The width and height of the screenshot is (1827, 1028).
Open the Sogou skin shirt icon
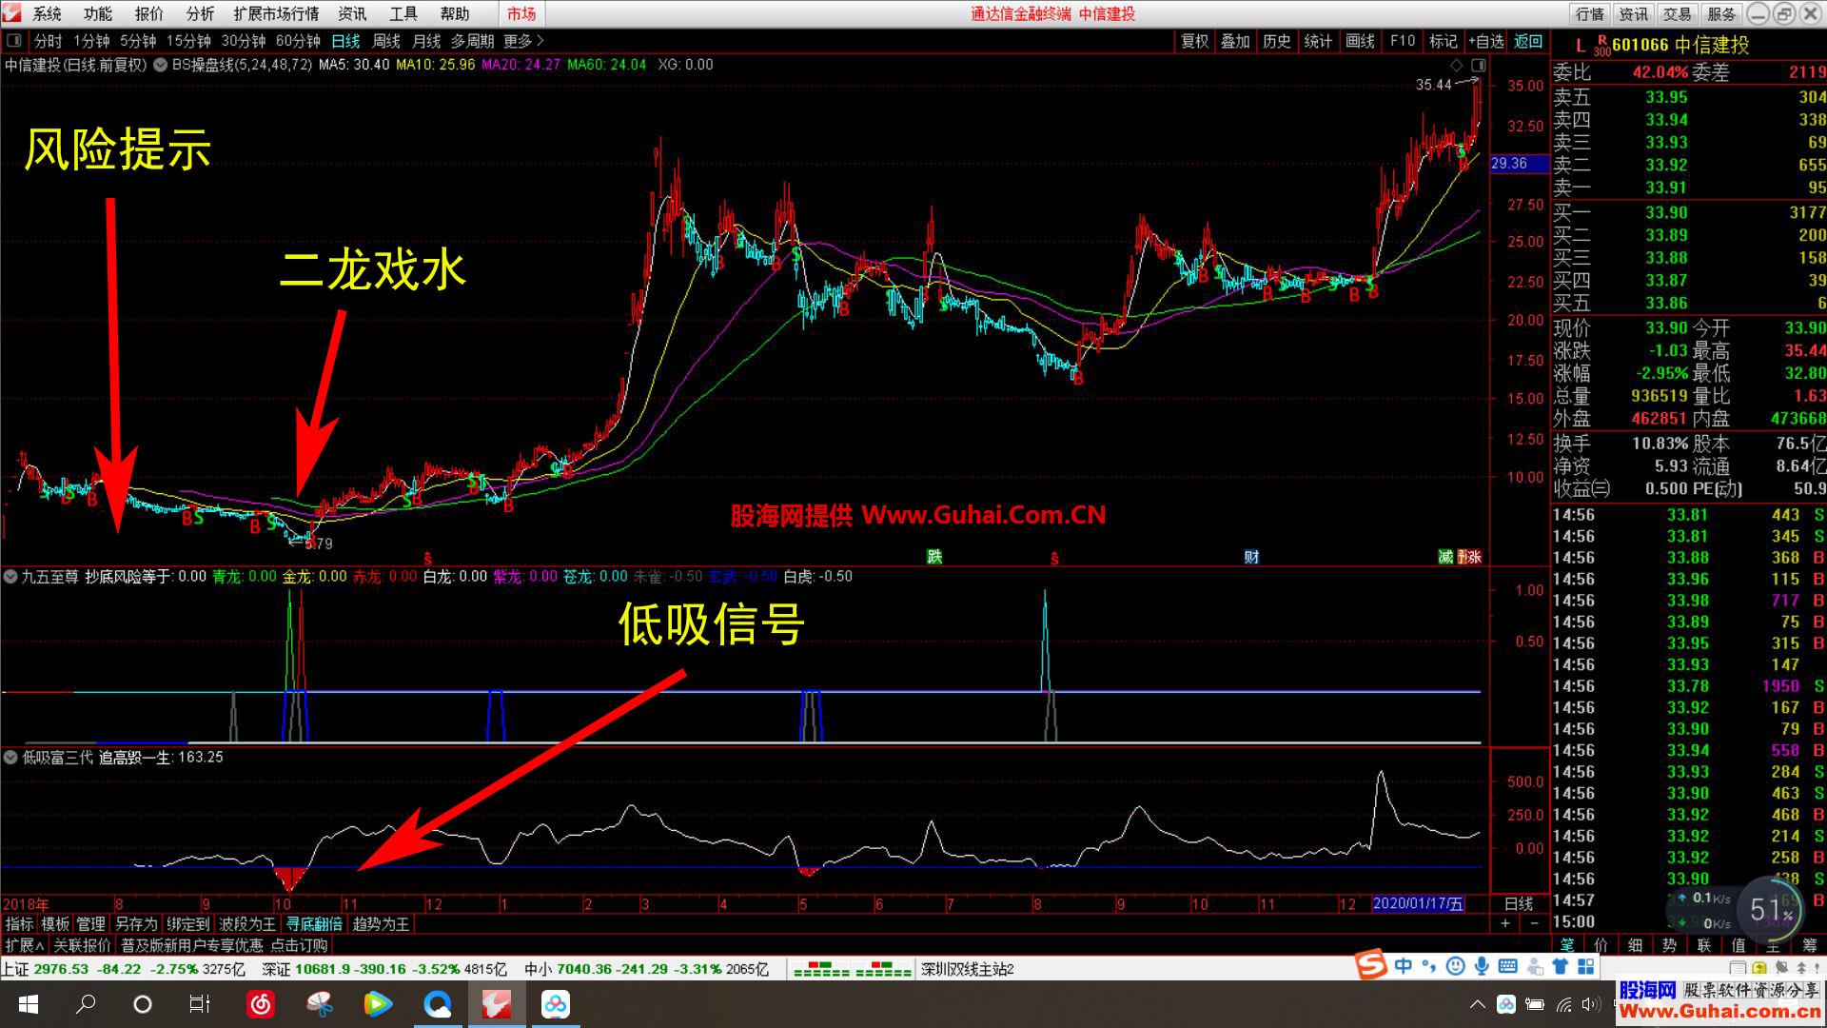(x=1560, y=966)
